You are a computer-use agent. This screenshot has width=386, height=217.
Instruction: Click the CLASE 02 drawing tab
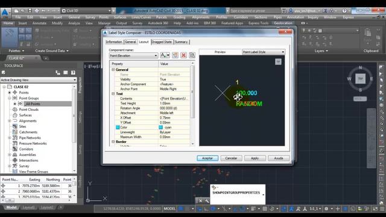pos(16,58)
